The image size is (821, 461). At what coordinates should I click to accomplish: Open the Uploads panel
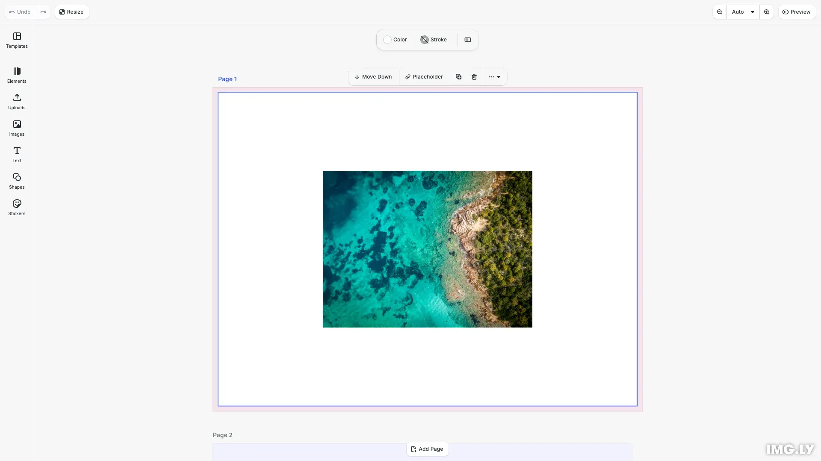(x=17, y=102)
